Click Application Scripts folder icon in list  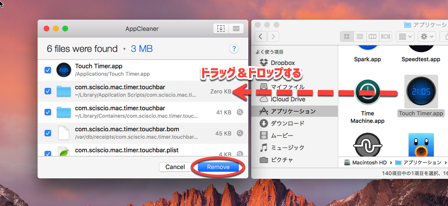point(64,91)
